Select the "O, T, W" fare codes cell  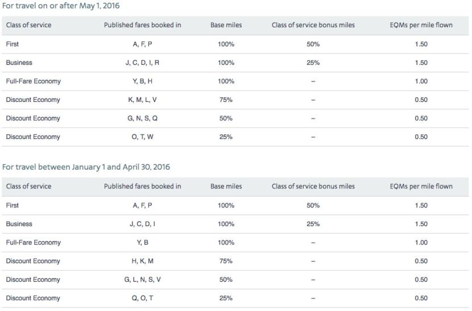click(x=142, y=137)
